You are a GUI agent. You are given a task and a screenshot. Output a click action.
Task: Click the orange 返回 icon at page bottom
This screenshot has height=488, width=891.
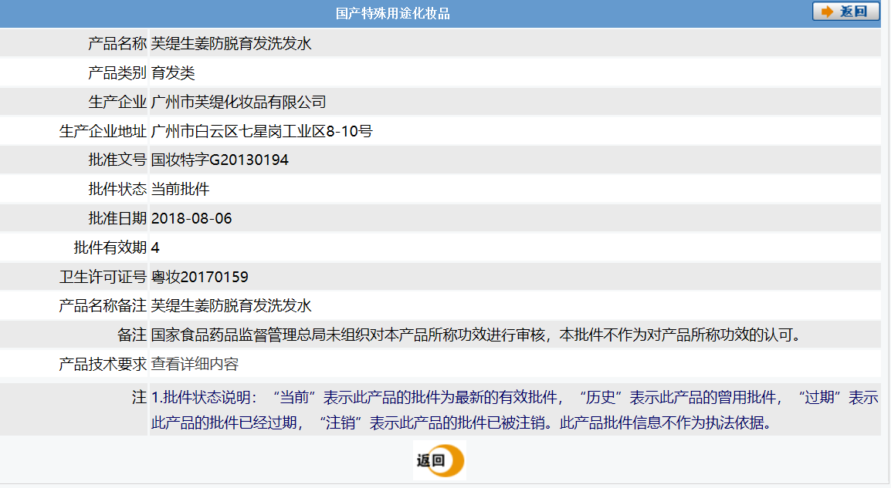point(439,460)
